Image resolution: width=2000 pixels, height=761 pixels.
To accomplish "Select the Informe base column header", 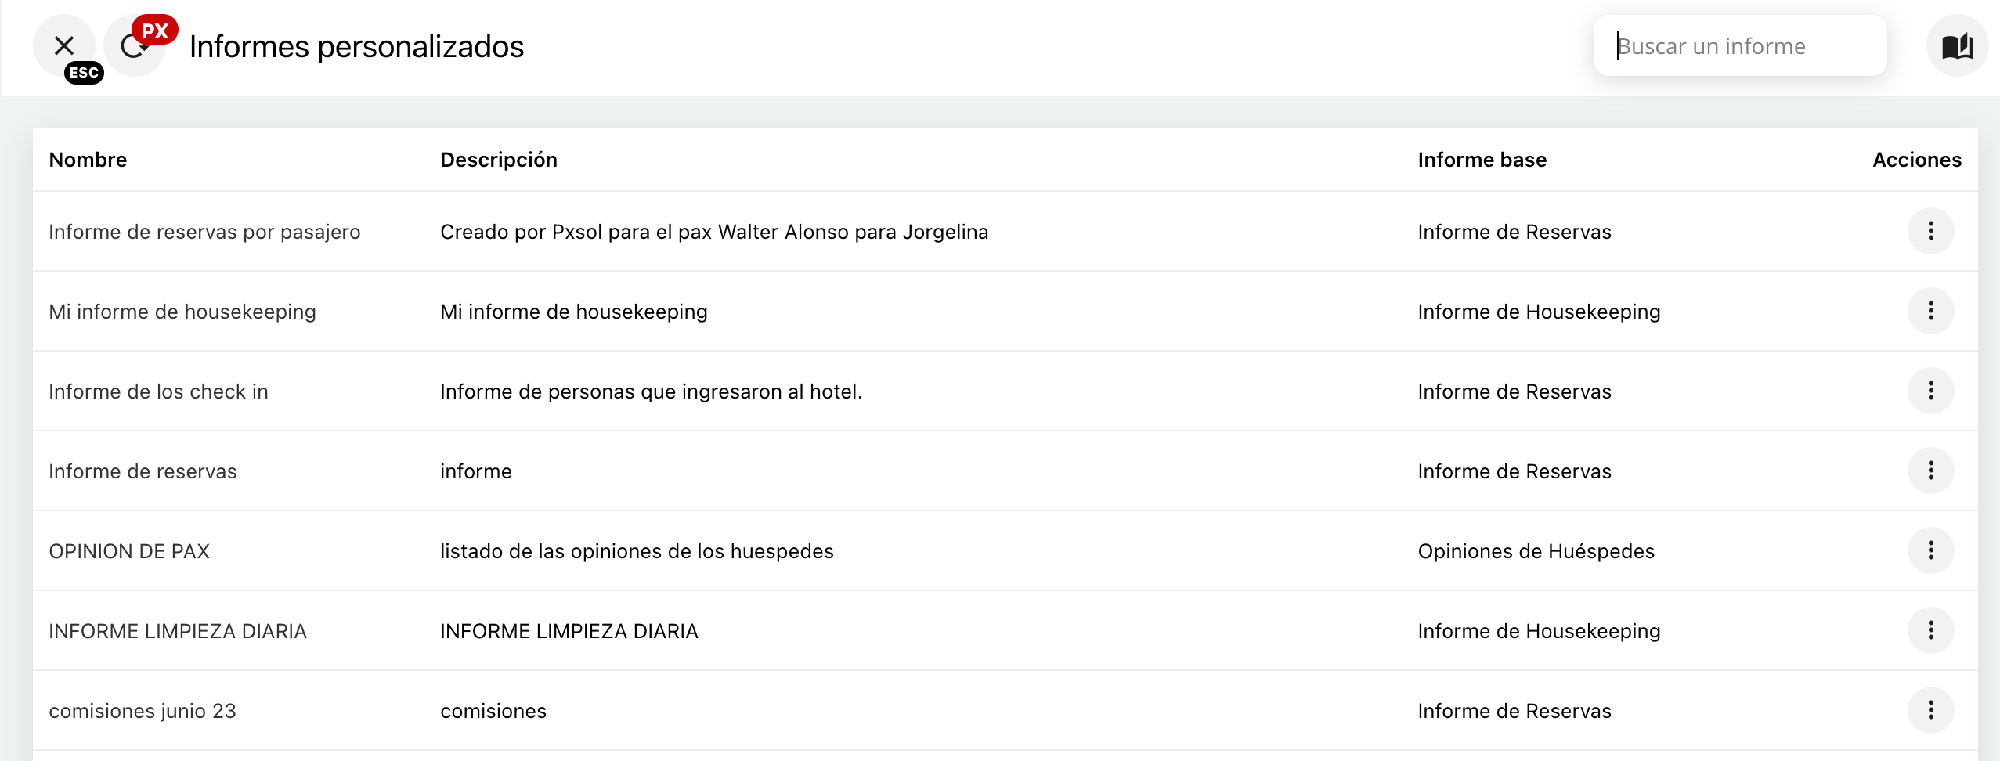I will click(x=1482, y=160).
